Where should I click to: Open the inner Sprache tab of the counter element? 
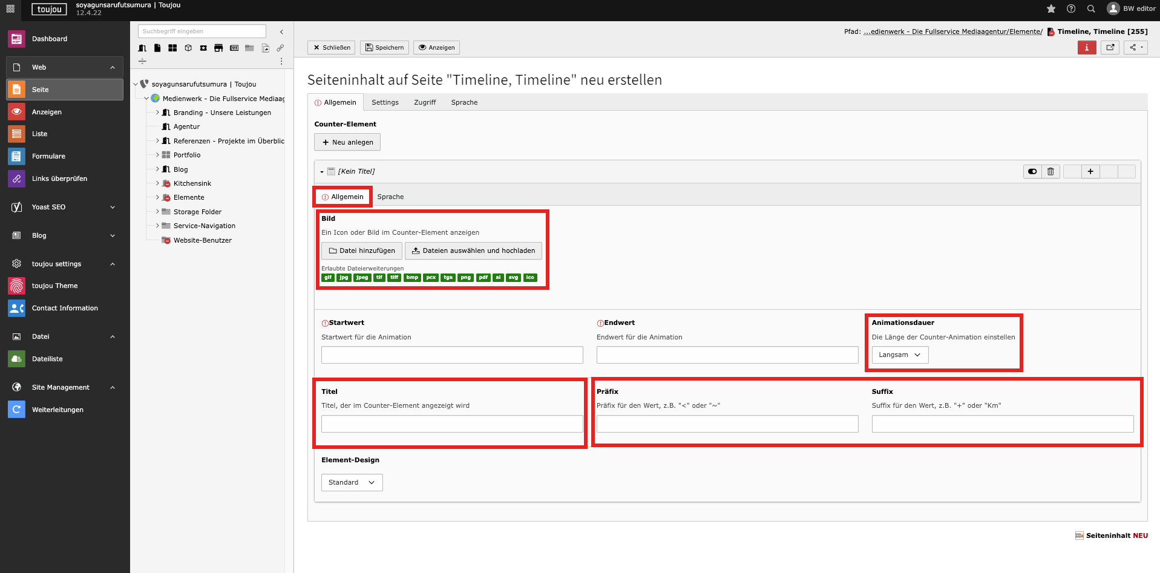click(390, 197)
